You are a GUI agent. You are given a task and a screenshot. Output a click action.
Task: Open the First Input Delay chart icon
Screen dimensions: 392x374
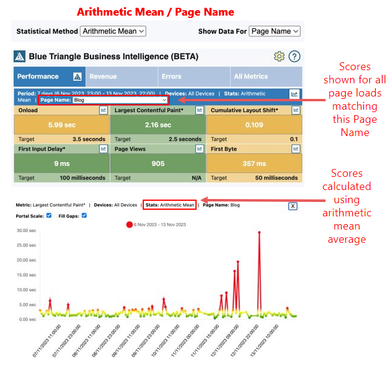[103, 149]
